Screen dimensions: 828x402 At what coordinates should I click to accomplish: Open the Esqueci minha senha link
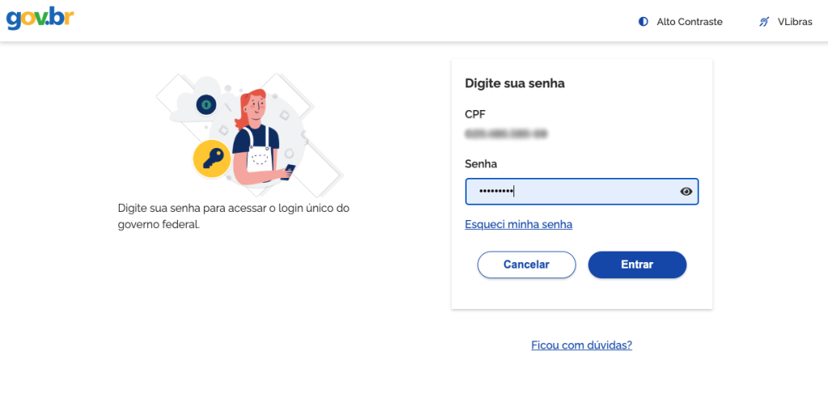coord(518,224)
